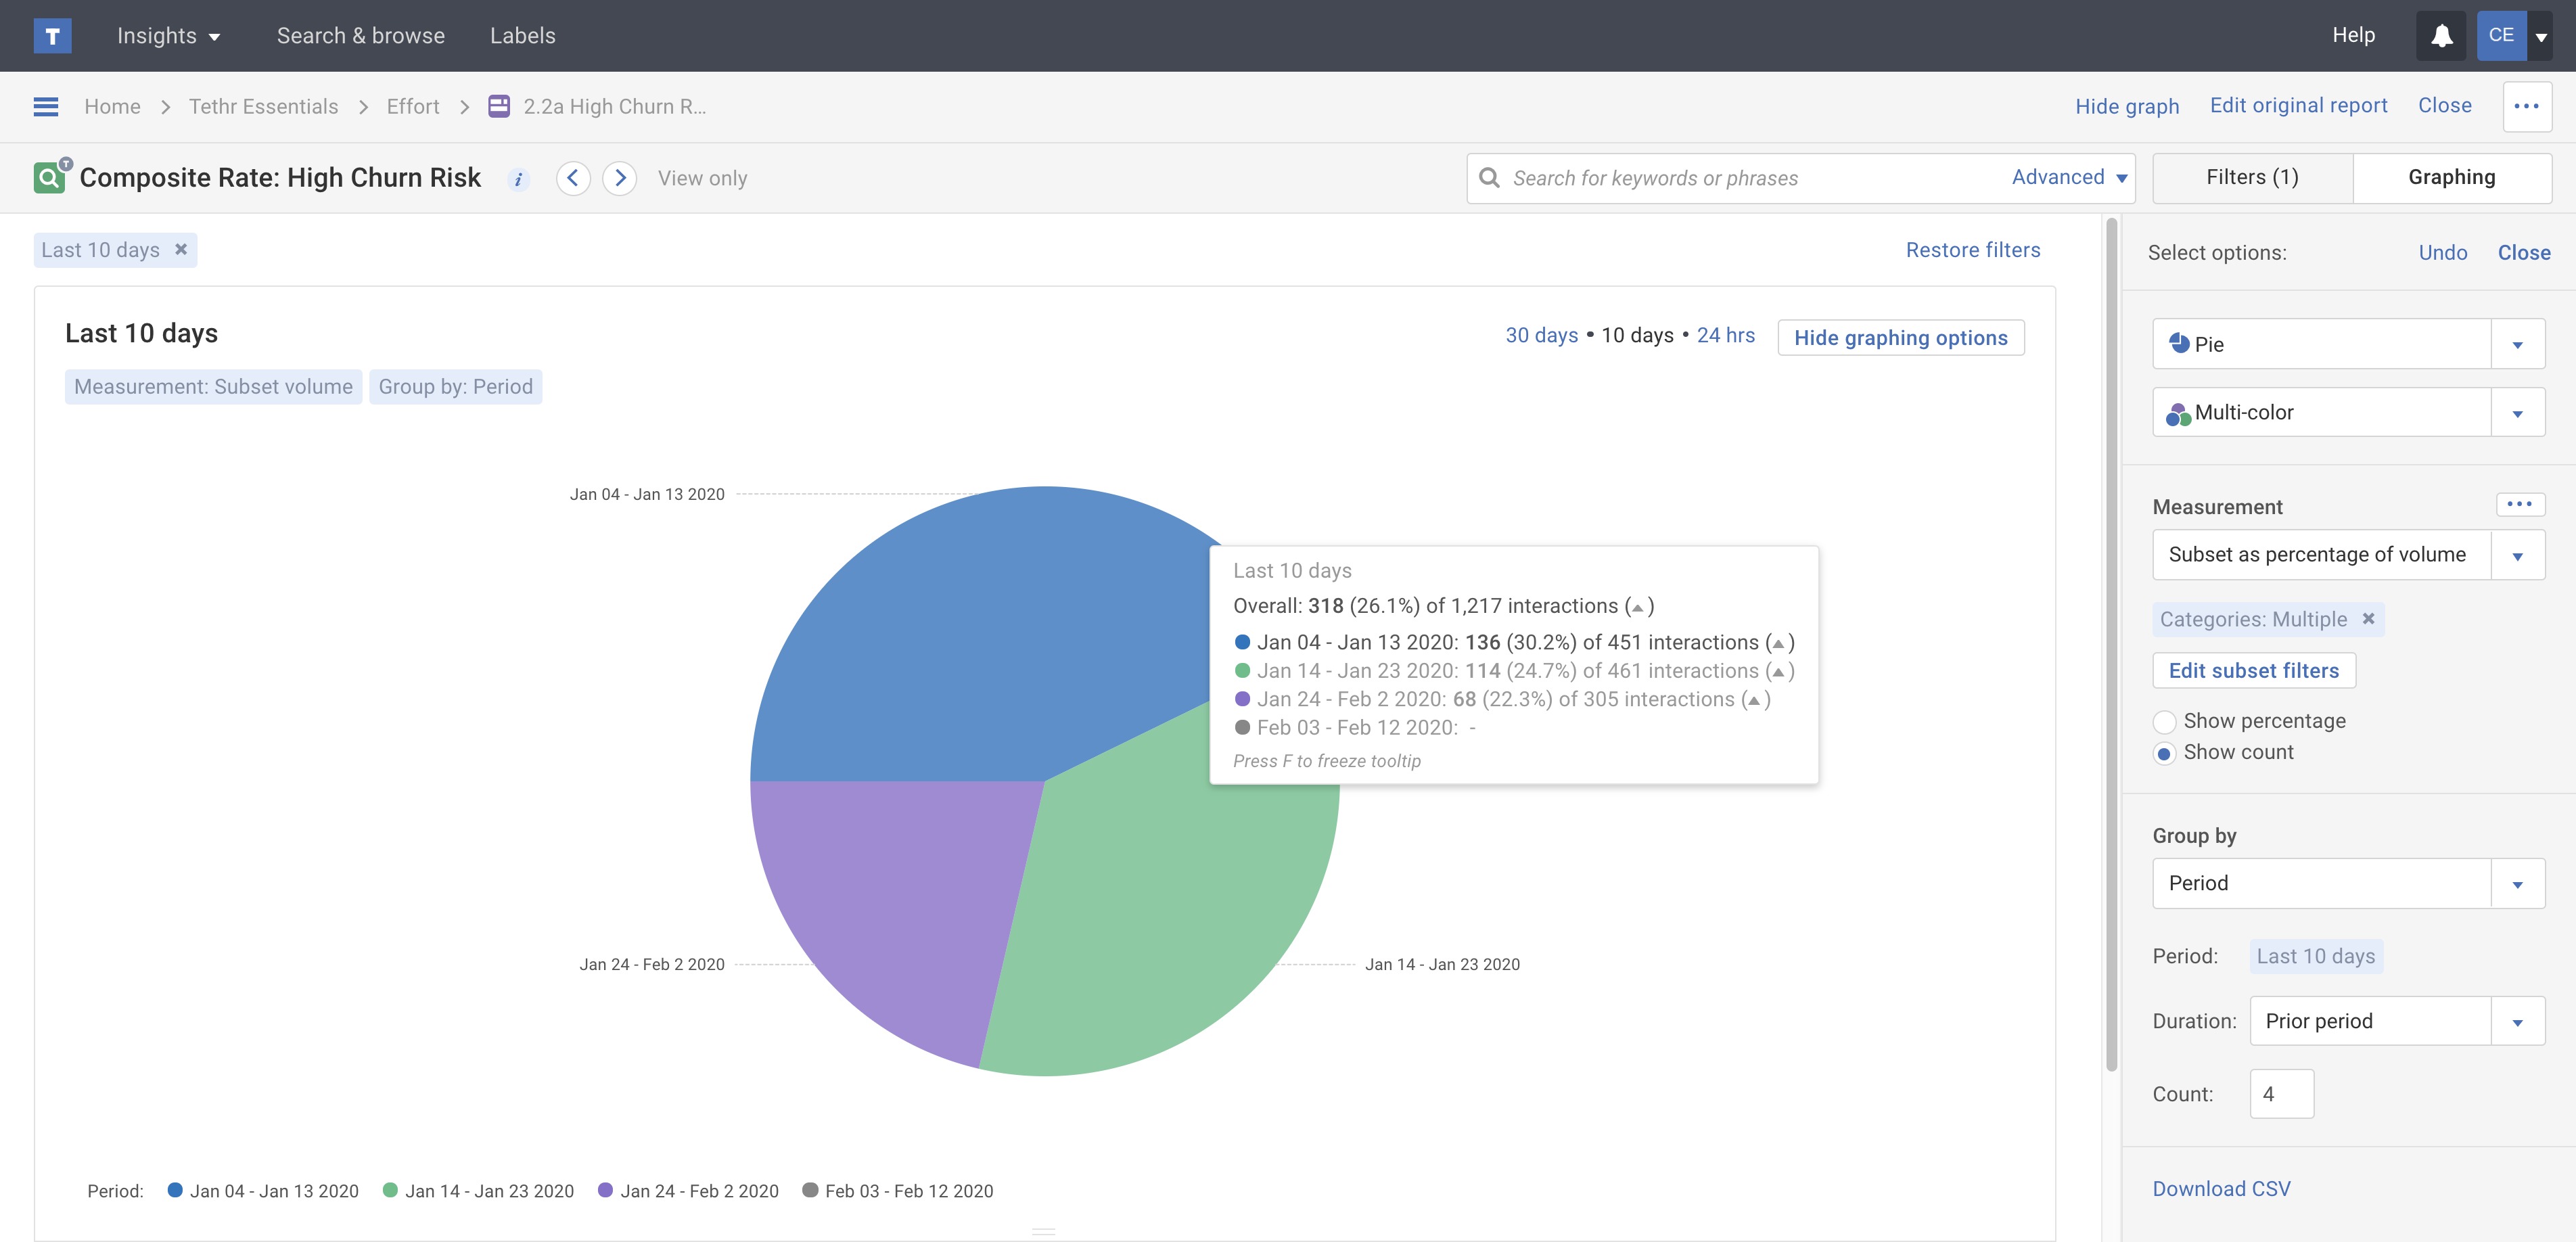The image size is (2576, 1242).
Task: Click the Tethr logo icon
Action: 52,36
